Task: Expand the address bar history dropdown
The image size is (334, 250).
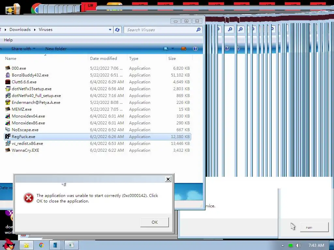Action: [x=110, y=30]
